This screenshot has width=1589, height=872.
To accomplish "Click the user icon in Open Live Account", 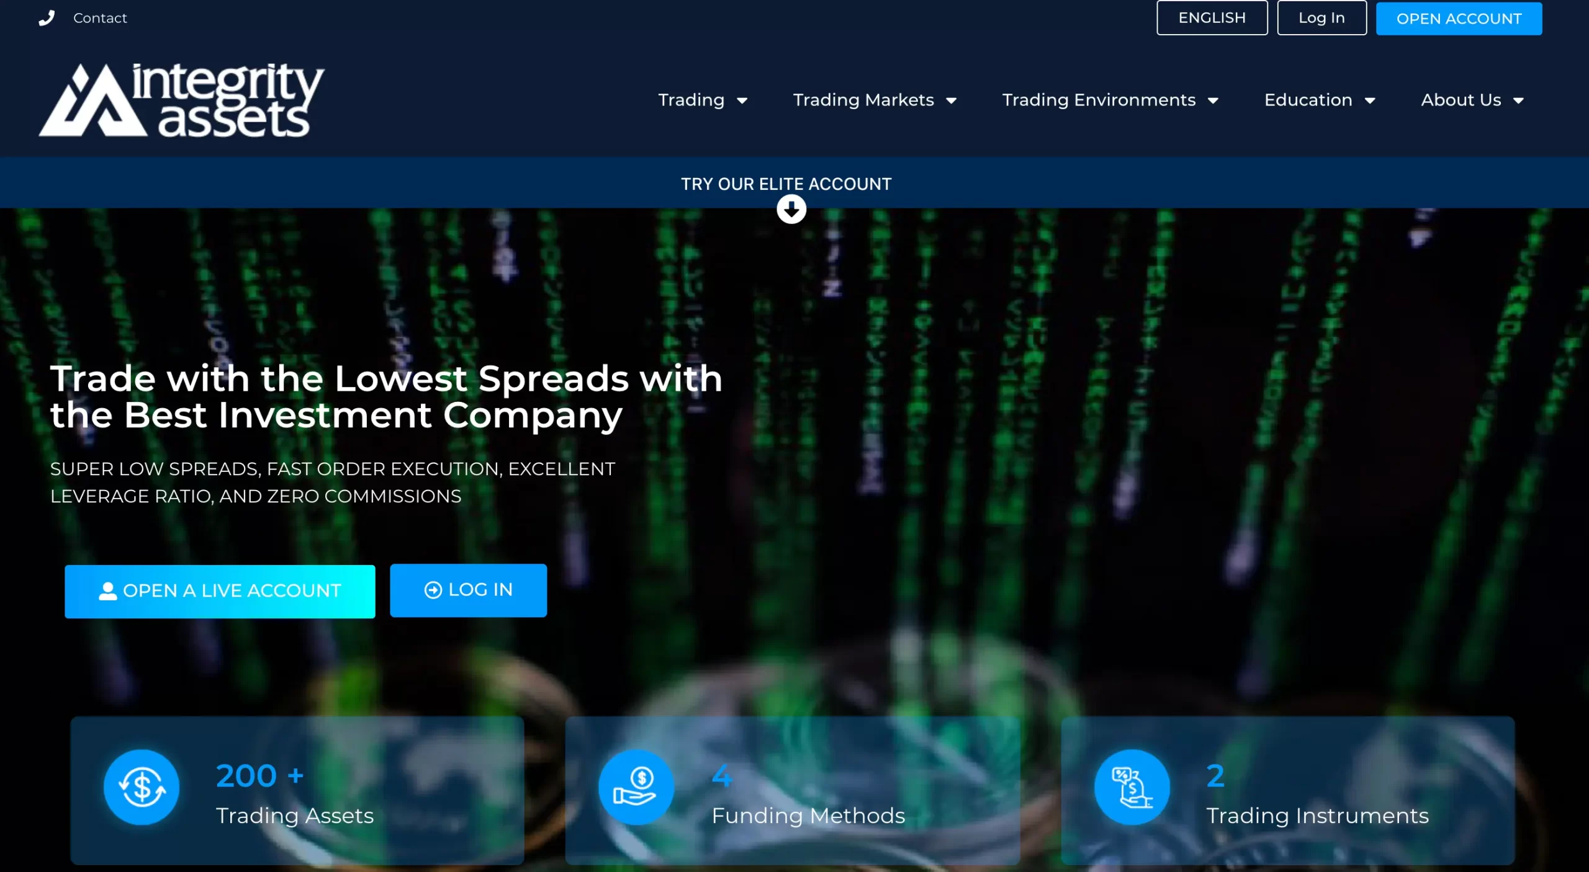I will click(x=108, y=591).
